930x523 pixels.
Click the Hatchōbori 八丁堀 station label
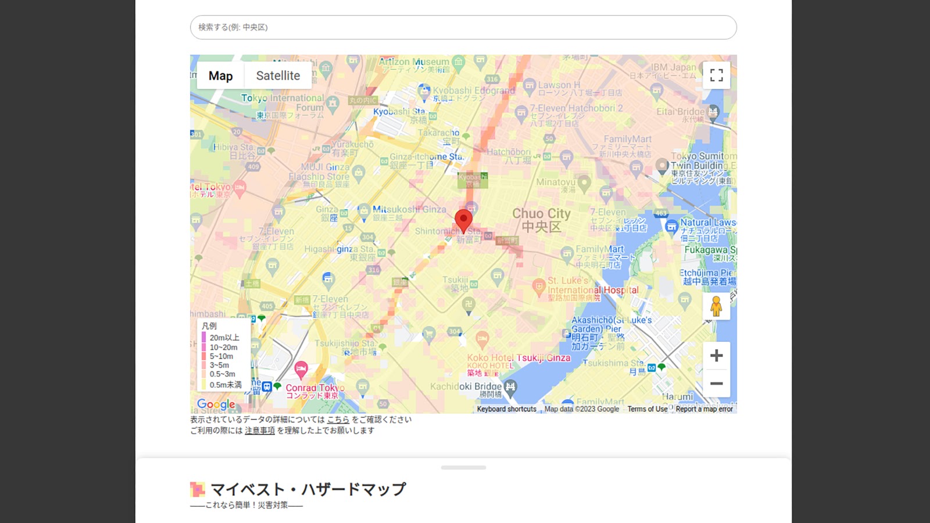click(509, 156)
